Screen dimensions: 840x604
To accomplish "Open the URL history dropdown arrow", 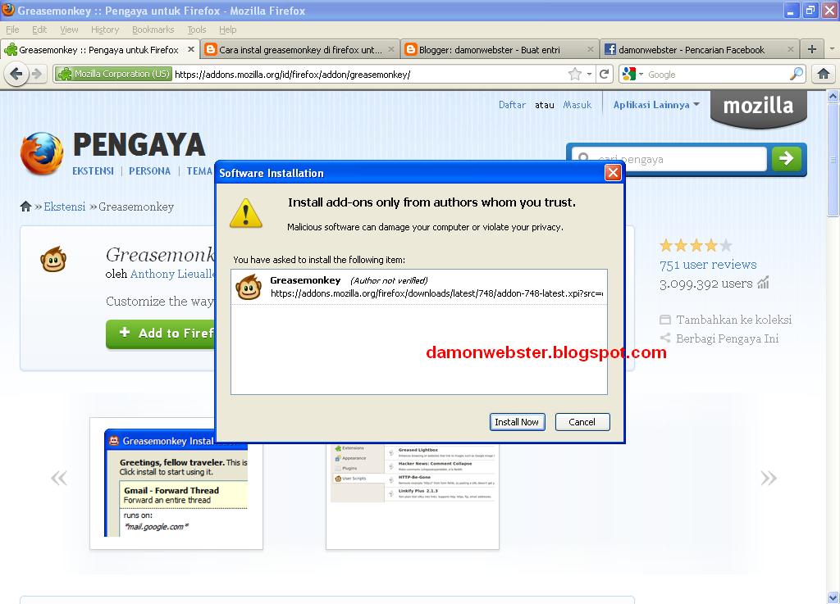I will tap(589, 74).
